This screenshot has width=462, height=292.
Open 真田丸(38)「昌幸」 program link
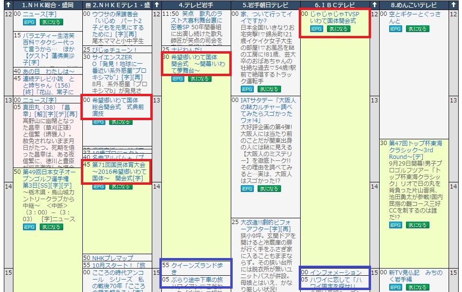(x=50, y=111)
